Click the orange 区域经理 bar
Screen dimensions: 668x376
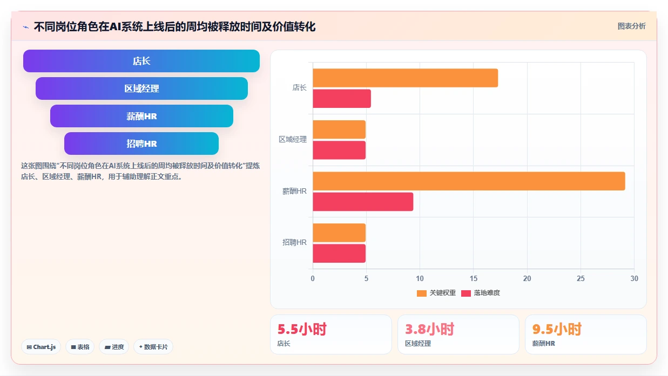(339, 129)
